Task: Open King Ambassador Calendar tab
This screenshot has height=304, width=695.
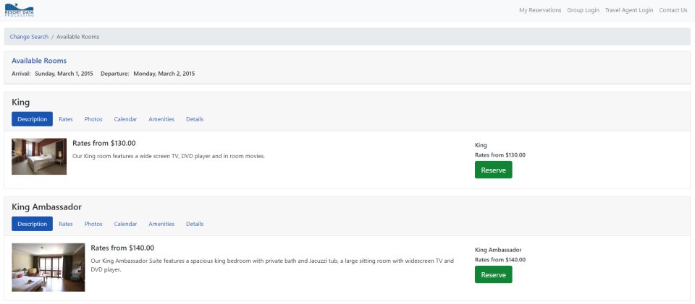Action: pyautogui.click(x=125, y=224)
